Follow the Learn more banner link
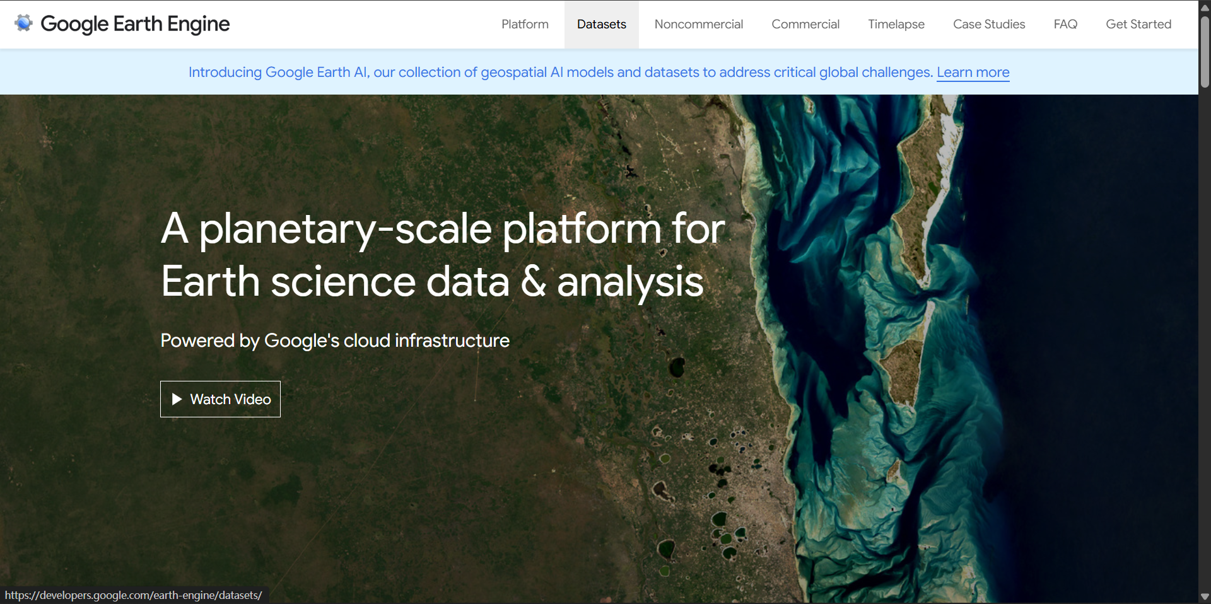 [x=973, y=73]
